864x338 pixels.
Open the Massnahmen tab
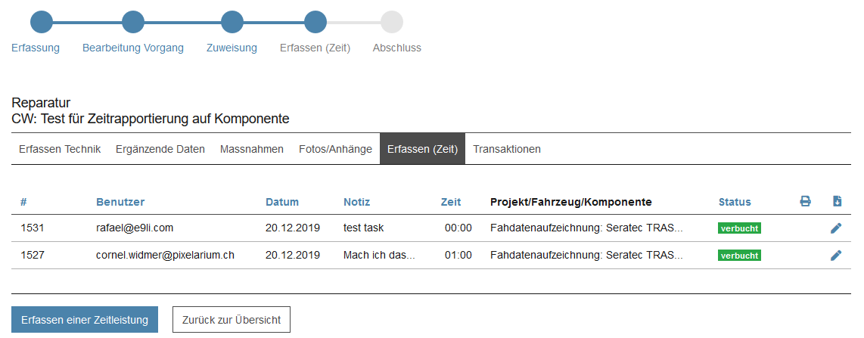252,149
